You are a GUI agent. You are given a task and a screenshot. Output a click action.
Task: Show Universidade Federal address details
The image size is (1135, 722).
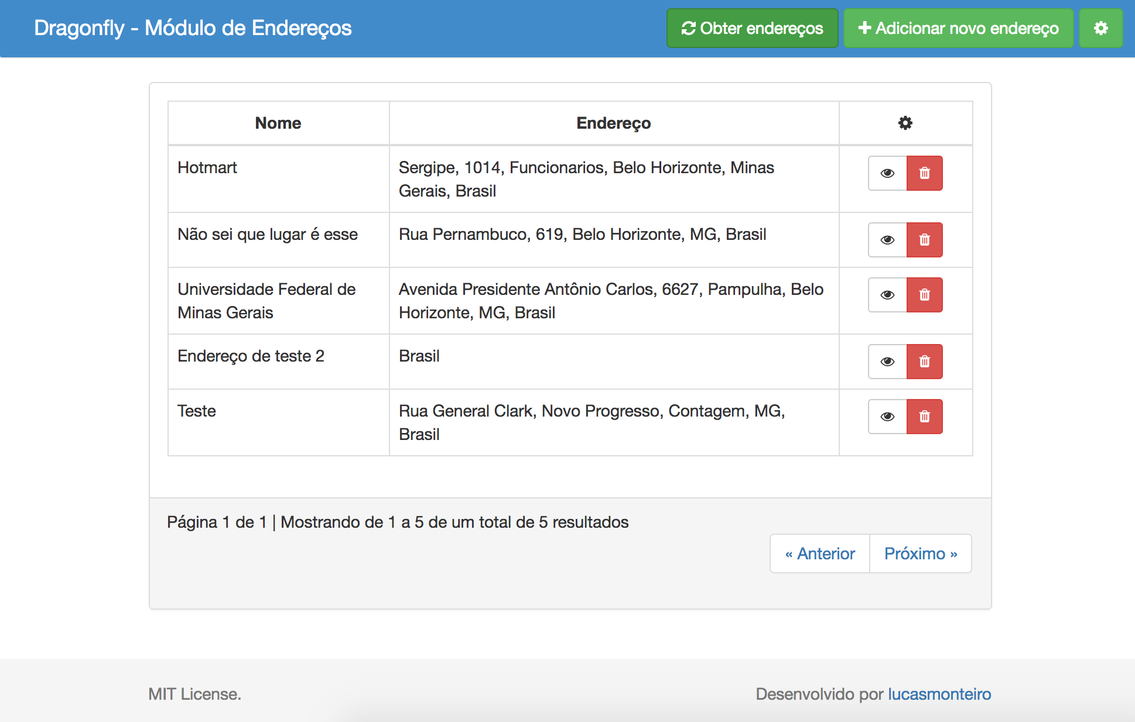click(x=887, y=295)
